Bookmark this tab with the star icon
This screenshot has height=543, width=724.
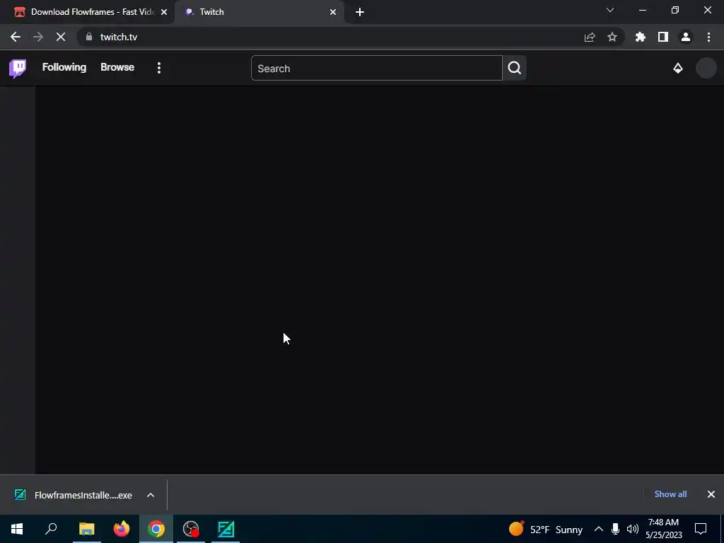click(x=612, y=37)
